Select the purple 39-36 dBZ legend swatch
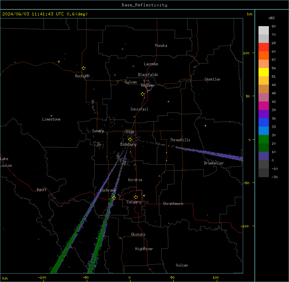The image size is (289, 282). point(264,114)
